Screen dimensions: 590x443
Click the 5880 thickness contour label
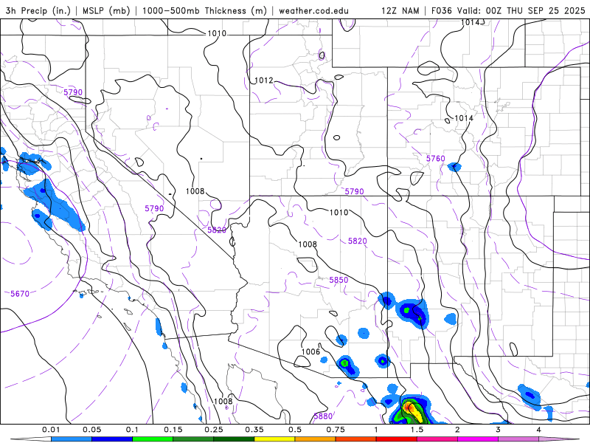tap(323, 416)
